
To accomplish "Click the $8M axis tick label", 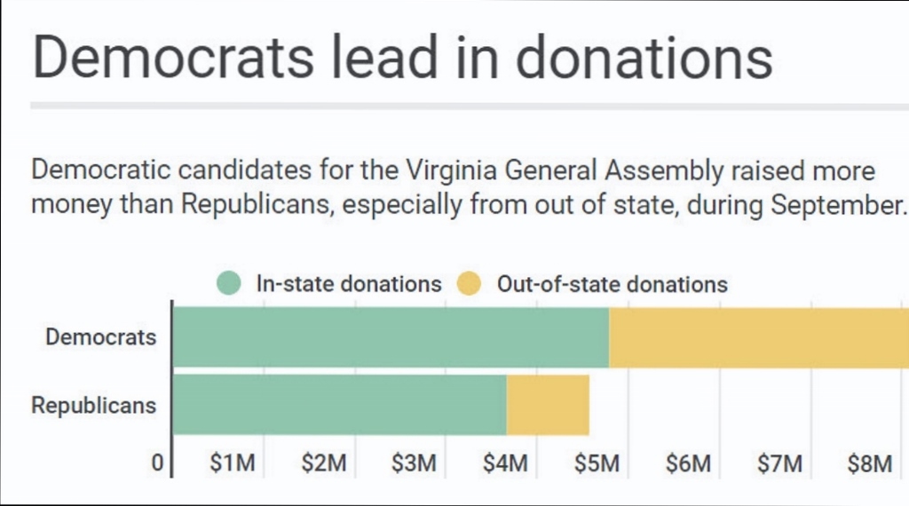I will click(870, 463).
